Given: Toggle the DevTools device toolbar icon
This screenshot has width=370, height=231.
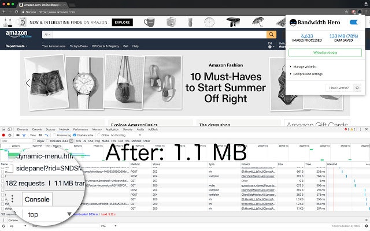Looking at the screenshot, I should (x=9, y=129).
